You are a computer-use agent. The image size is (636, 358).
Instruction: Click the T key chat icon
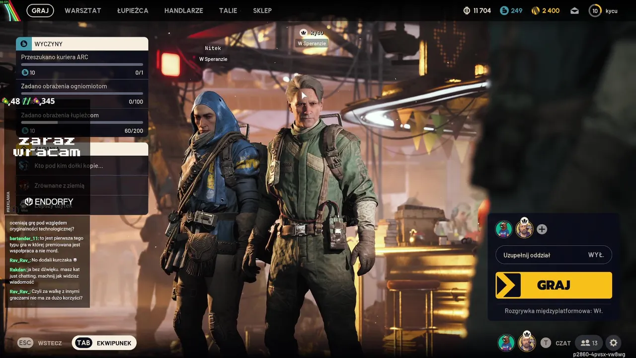tap(546, 343)
